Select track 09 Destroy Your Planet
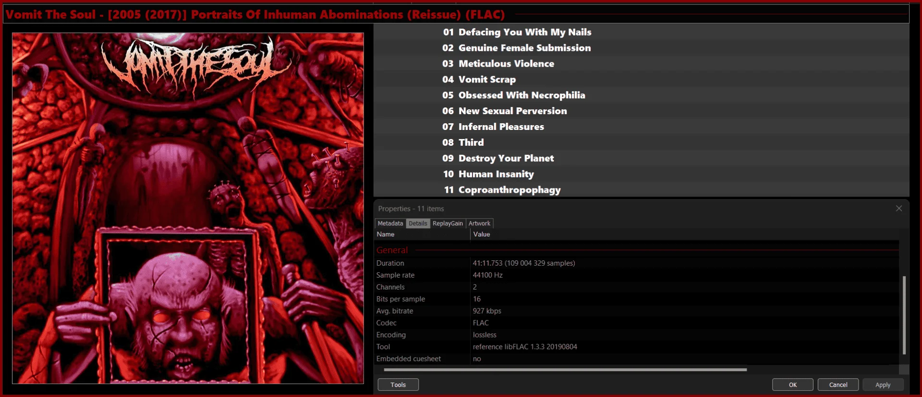This screenshot has width=922, height=397. click(x=641, y=159)
